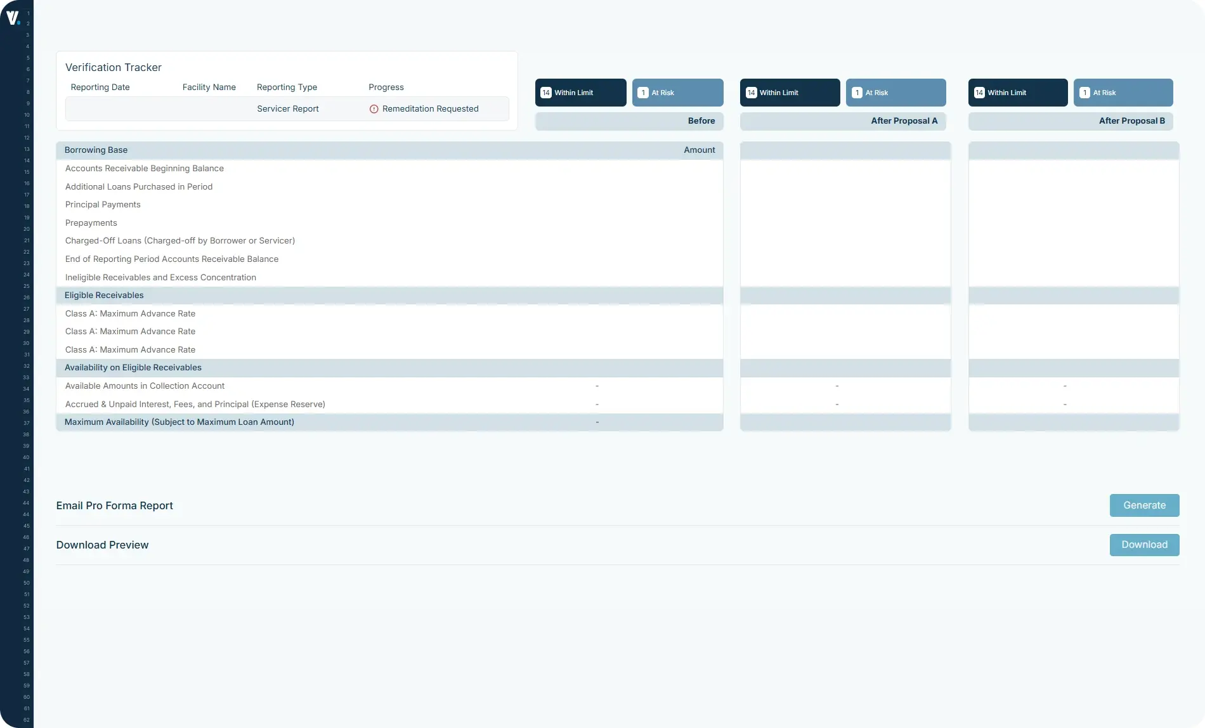Click the "14" badge under After Proposal A
Viewport: 1205px width, 728px height.
[x=752, y=92]
